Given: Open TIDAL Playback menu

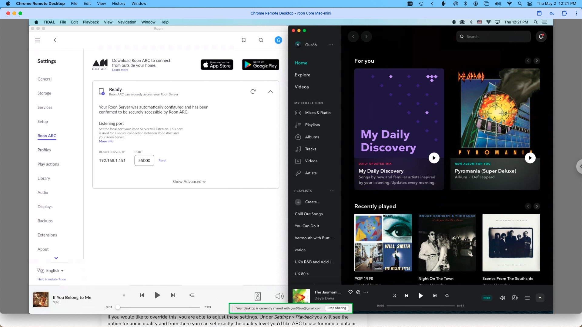Looking at the screenshot, I should point(91,22).
